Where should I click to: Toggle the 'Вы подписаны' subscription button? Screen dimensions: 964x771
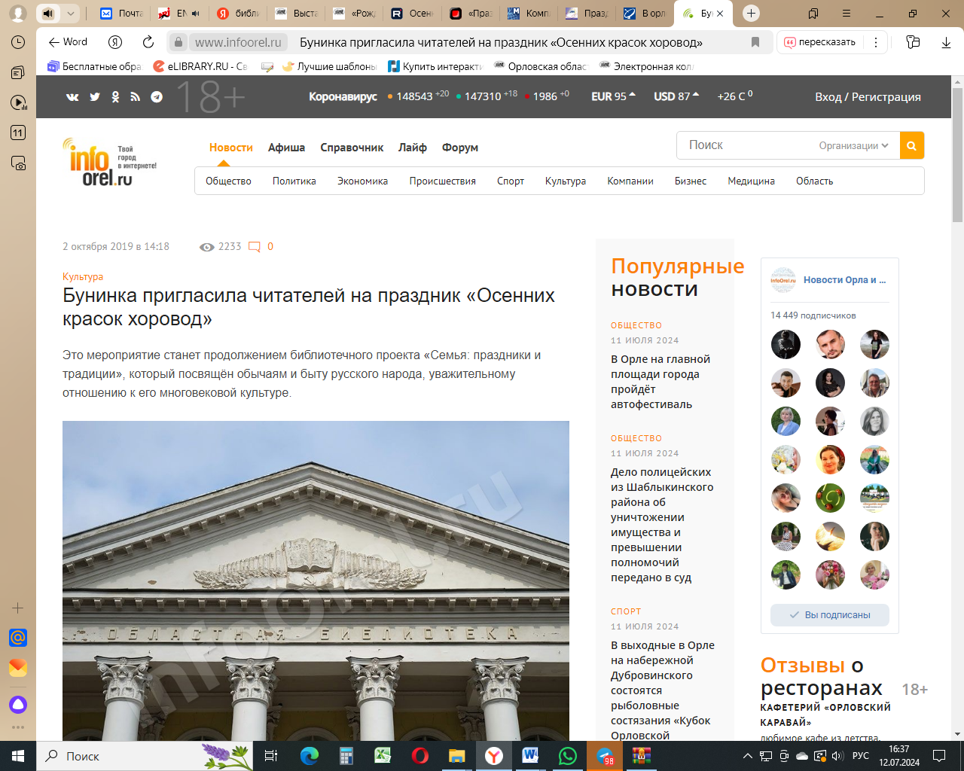pyautogui.click(x=829, y=615)
